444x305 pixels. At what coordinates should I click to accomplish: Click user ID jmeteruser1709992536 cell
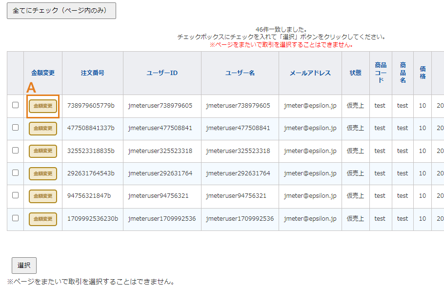162,218
